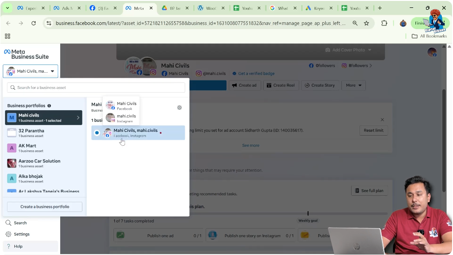This screenshot has height=255, width=453.
Task: Select the Mahi Civils, mahi.civils radio button
Action: [x=97, y=133]
